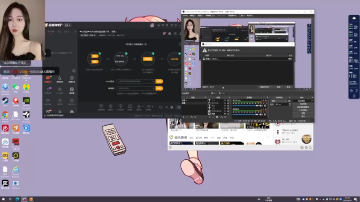Open the gift box icon in streaming app header

click(164, 33)
